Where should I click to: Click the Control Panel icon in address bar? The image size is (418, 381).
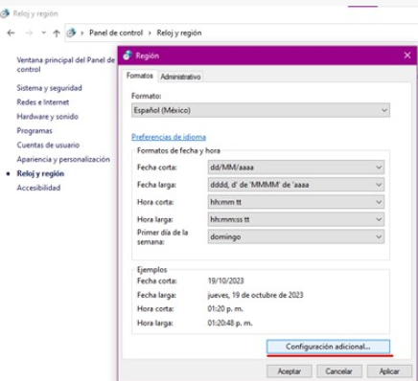71,33
